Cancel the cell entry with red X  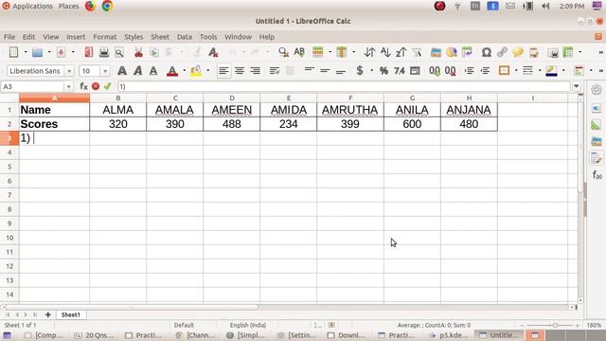click(x=96, y=86)
